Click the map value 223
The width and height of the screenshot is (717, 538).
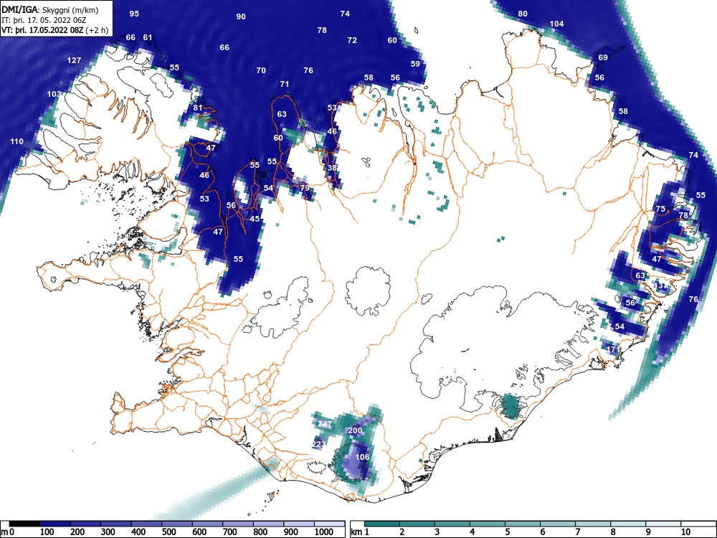(319, 444)
